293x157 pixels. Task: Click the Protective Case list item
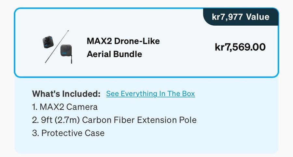[73, 133]
